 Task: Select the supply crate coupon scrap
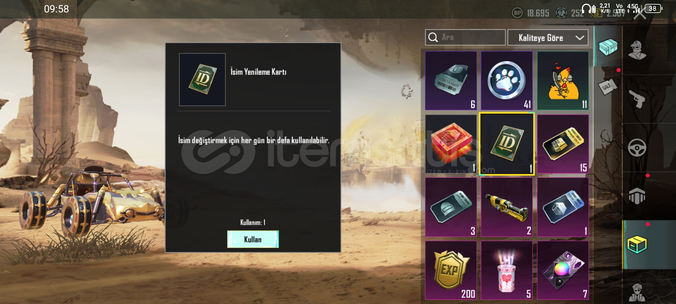coord(451,81)
